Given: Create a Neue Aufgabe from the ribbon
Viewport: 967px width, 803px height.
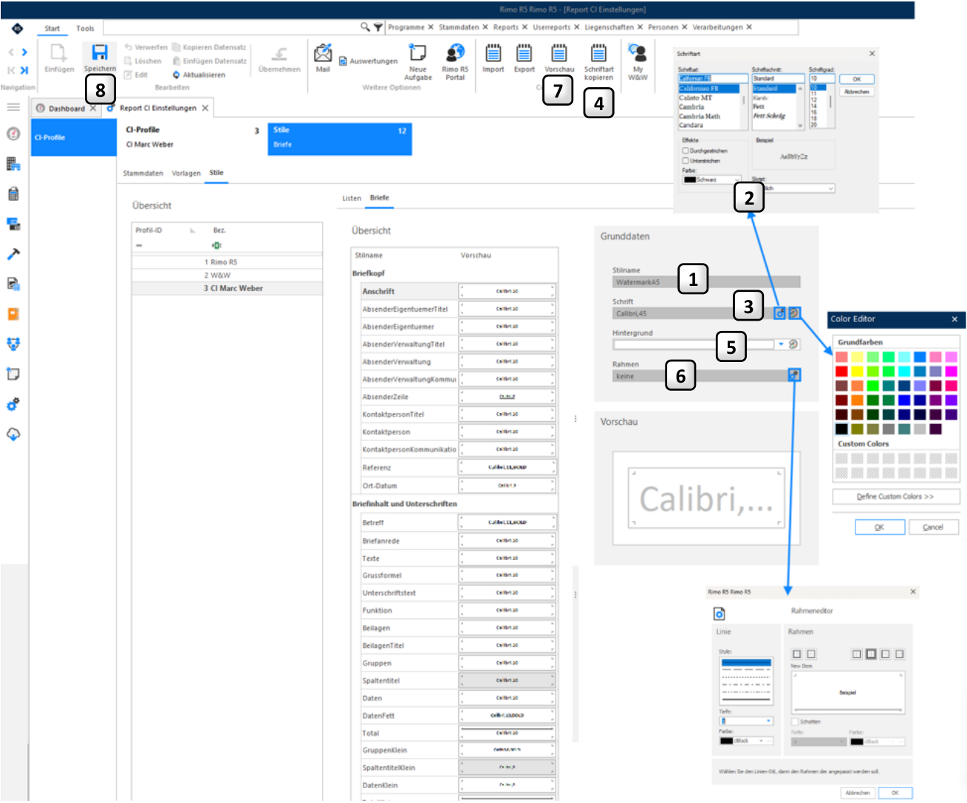Looking at the screenshot, I should click(418, 52).
